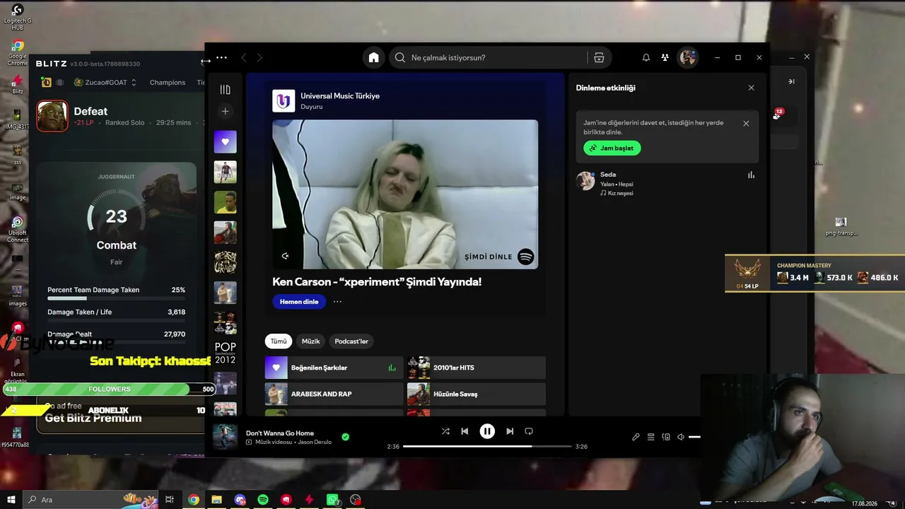Open the connect to a device icon
This screenshot has width=905, height=509.
(x=665, y=437)
